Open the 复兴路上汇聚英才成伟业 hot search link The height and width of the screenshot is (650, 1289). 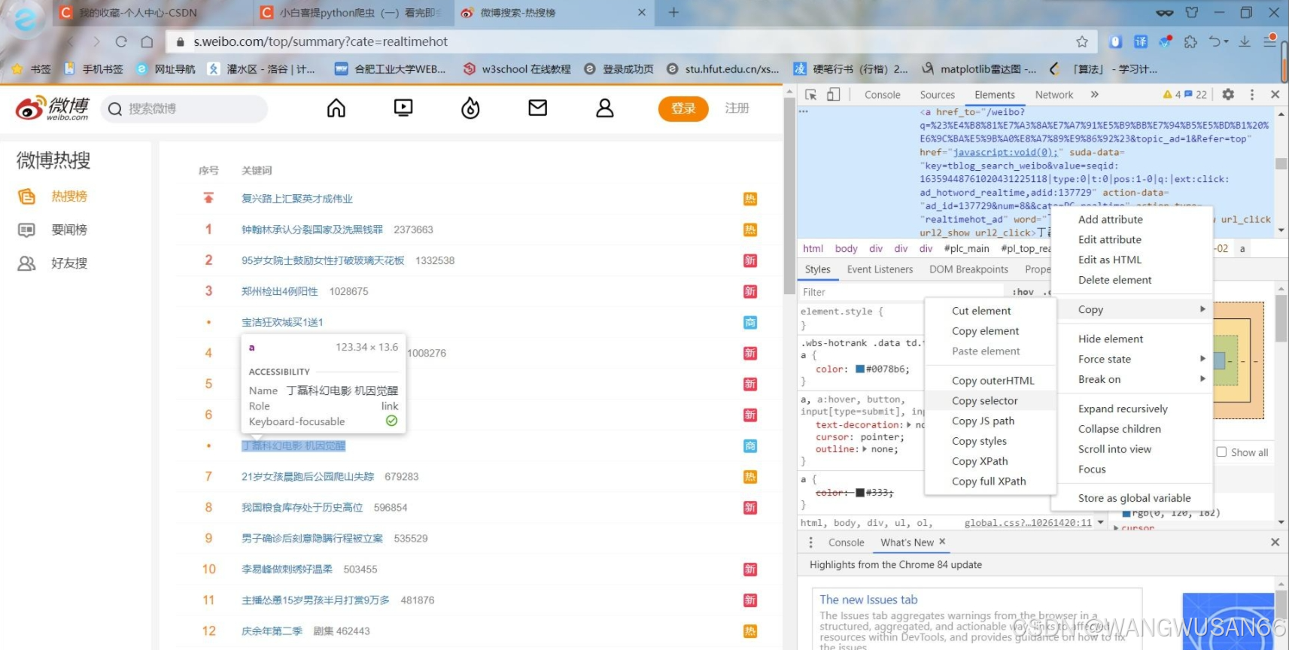tap(297, 199)
